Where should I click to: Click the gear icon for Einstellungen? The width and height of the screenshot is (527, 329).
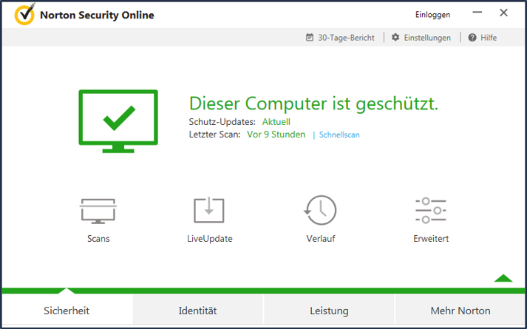pos(395,37)
